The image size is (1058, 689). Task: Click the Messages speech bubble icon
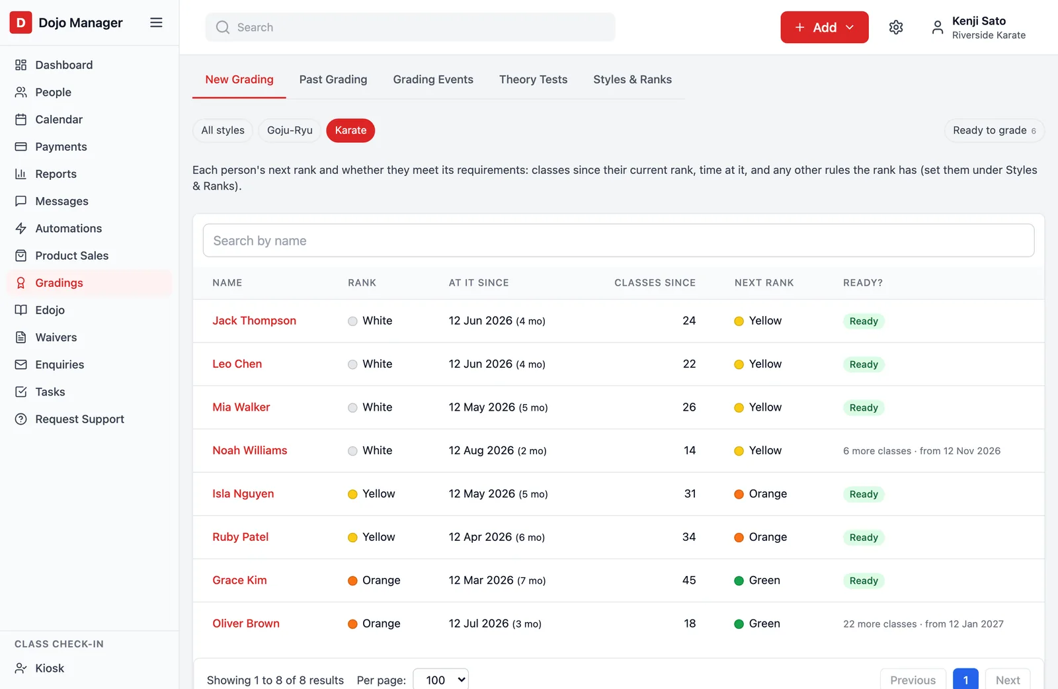click(21, 201)
